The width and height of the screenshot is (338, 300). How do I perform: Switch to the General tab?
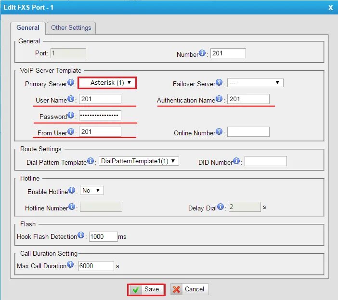pyautogui.click(x=28, y=28)
